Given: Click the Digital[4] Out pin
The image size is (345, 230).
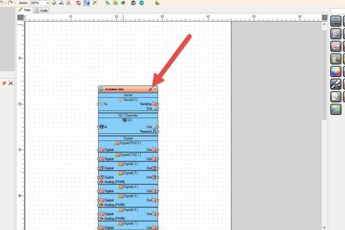Looking at the screenshot, I should (x=158, y=191).
